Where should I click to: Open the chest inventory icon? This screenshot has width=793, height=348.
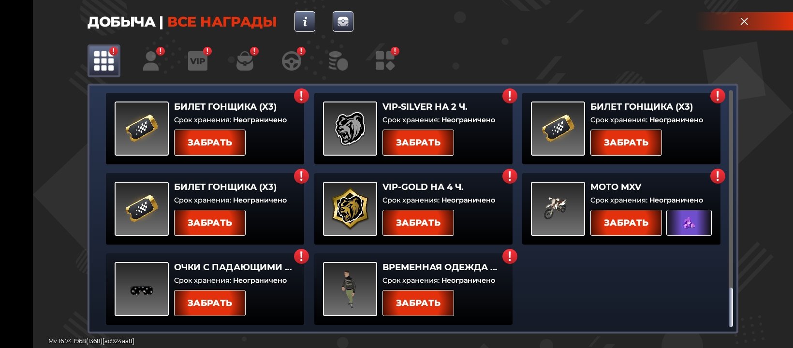pyautogui.click(x=343, y=22)
